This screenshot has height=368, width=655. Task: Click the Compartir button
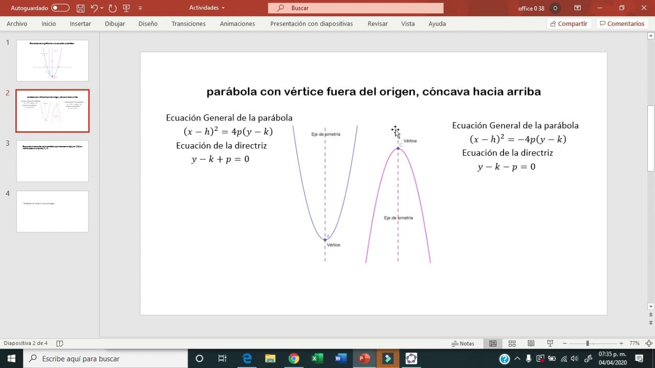click(569, 24)
